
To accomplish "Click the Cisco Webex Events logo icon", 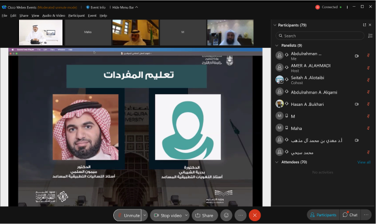I will coord(4,7).
